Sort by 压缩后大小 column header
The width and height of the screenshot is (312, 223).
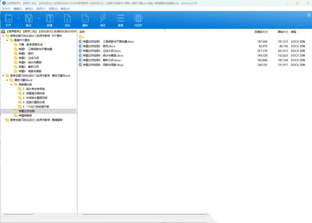[x=261, y=32]
